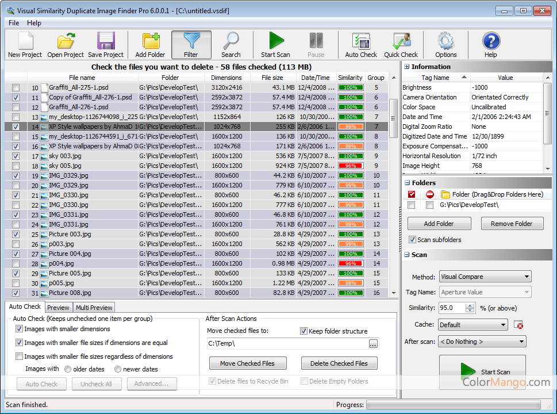Toggle the Filter funnel tool
Image resolution: width=557 pixels, height=414 pixels.
[191, 45]
